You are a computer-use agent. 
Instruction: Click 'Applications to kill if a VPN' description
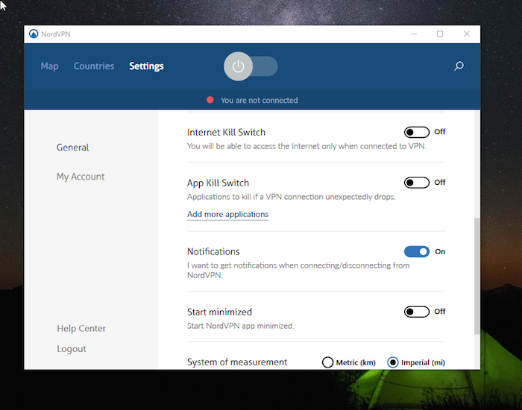coord(292,197)
